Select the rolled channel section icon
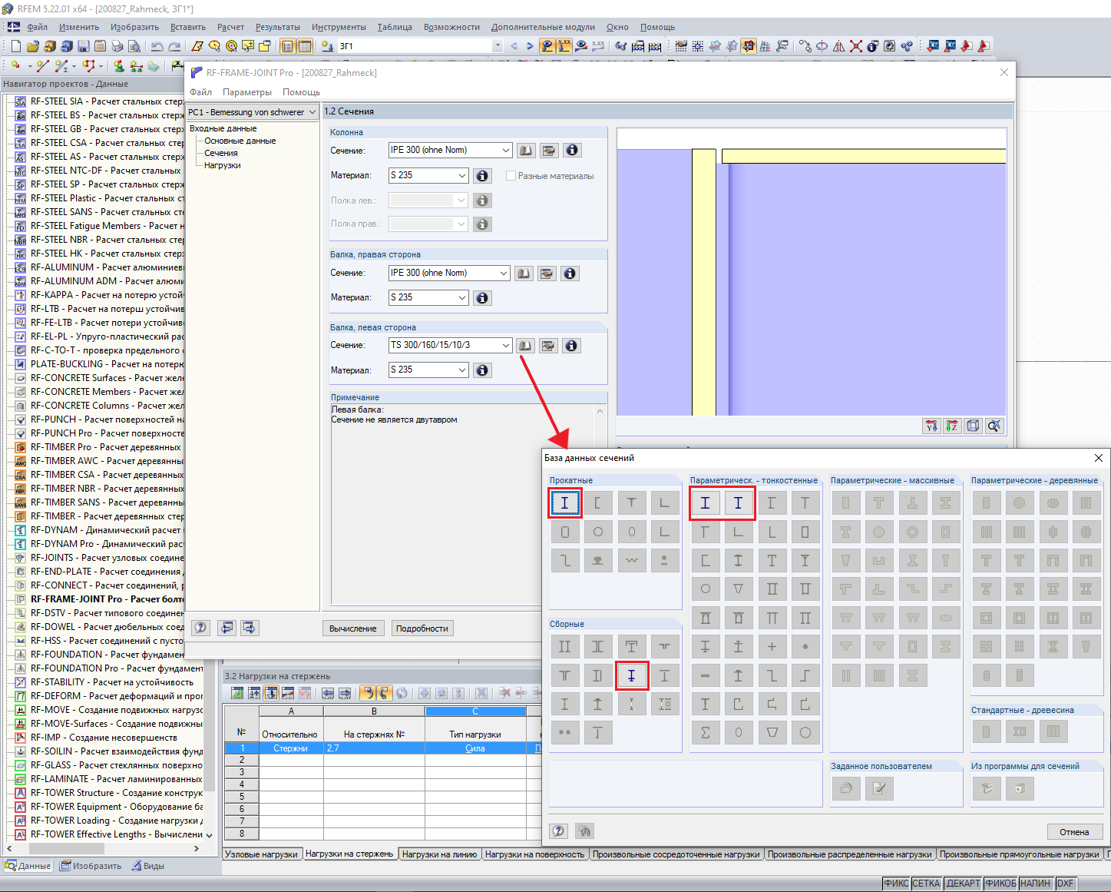This screenshot has height=892, width=1111. coord(598,503)
